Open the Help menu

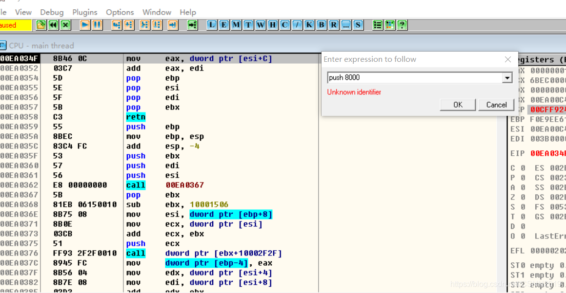coord(188,12)
